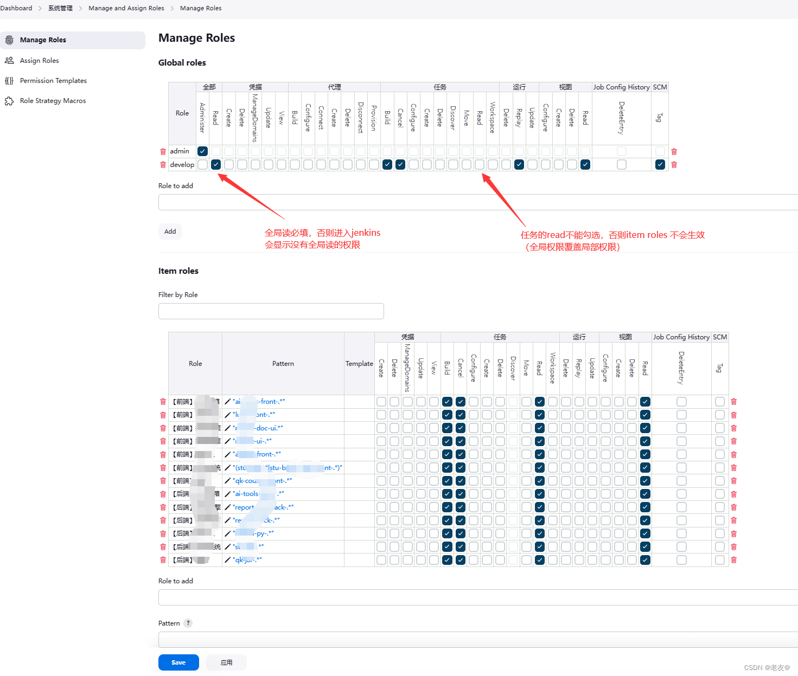Screen dimensions: 798x676
Task: Click the Permission Templates braces icon
Action: pyautogui.click(x=9, y=80)
